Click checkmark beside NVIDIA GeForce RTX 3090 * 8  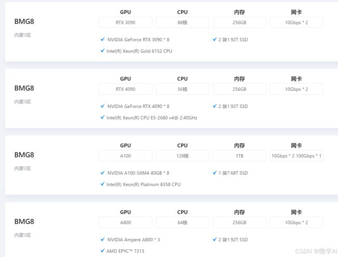click(102, 39)
